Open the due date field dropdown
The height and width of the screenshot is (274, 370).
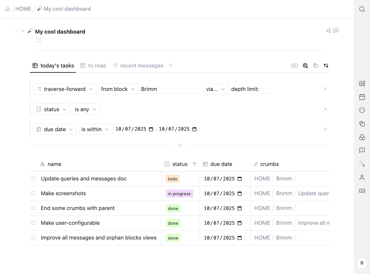55,129
